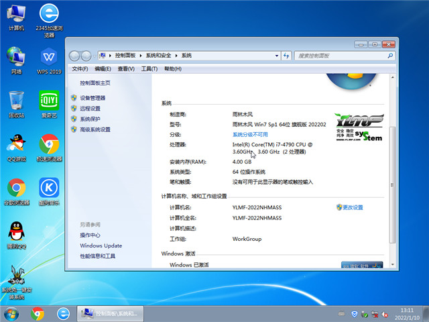Select the iQIYI 爱奇艺 desktop icon
This screenshot has height=322, width=429.
49,105
